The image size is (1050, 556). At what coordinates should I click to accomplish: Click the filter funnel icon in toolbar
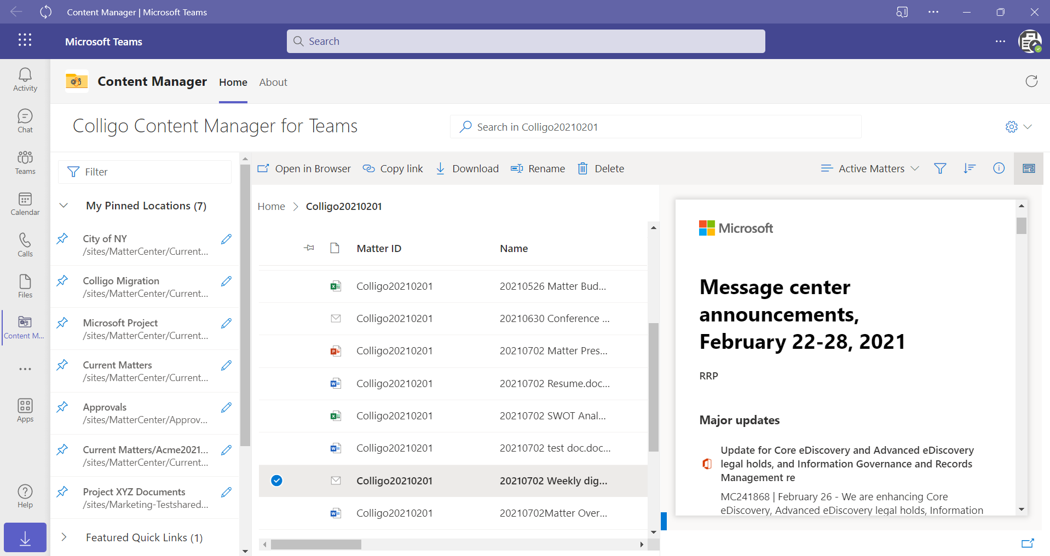click(940, 168)
